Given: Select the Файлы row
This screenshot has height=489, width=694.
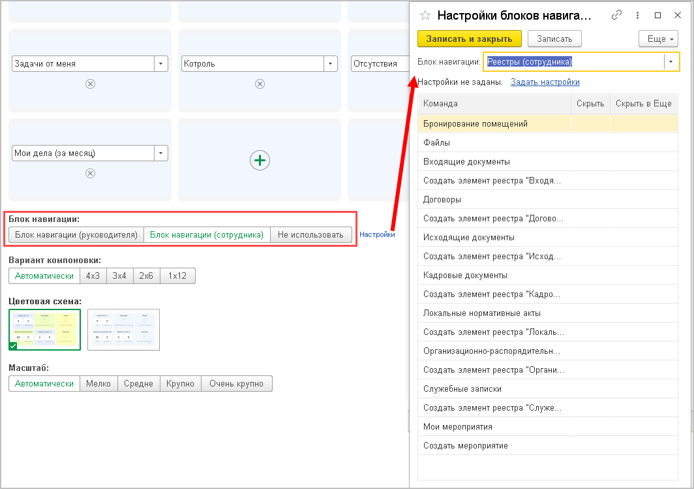Looking at the screenshot, I should click(x=548, y=142).
